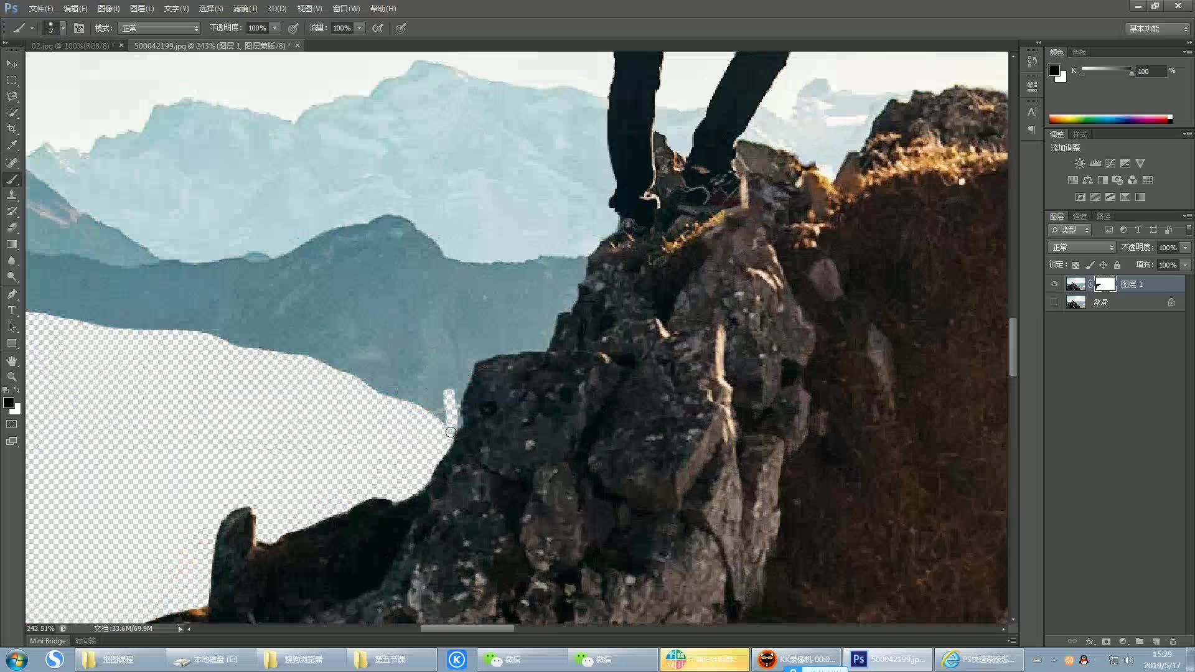Select the Eyedropper tool
Image resolution: width=1195 pixels, height=672 pixels.
(x=12, y=146)
